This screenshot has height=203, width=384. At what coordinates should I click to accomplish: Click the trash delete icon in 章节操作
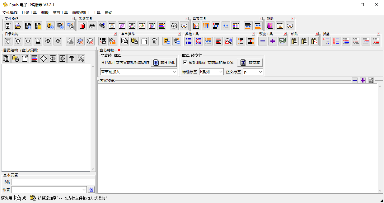click(154, 41)
